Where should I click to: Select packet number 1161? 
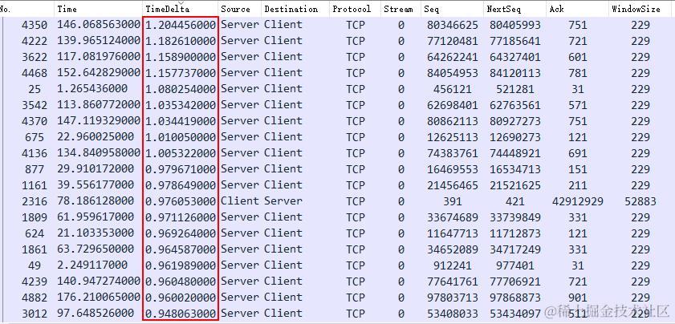(35, 185)
